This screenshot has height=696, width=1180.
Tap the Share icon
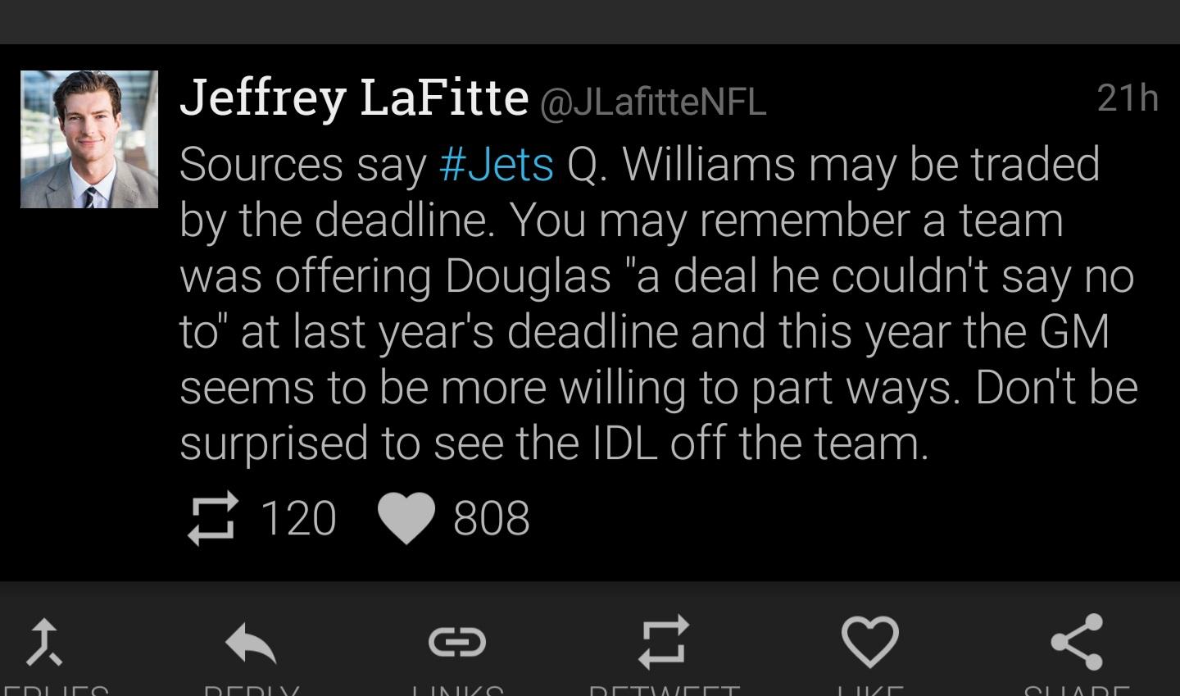[1077, 642]
